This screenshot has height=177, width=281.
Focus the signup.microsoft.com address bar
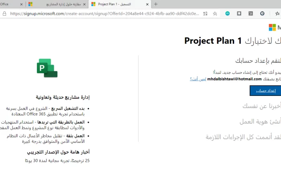pos(104,14)
